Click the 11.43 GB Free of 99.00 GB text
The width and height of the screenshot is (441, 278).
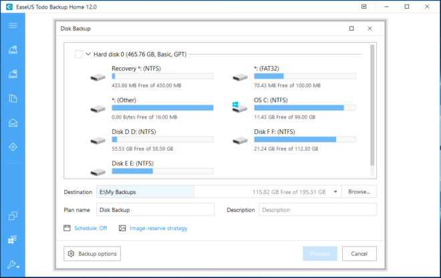tap(285, 117)
